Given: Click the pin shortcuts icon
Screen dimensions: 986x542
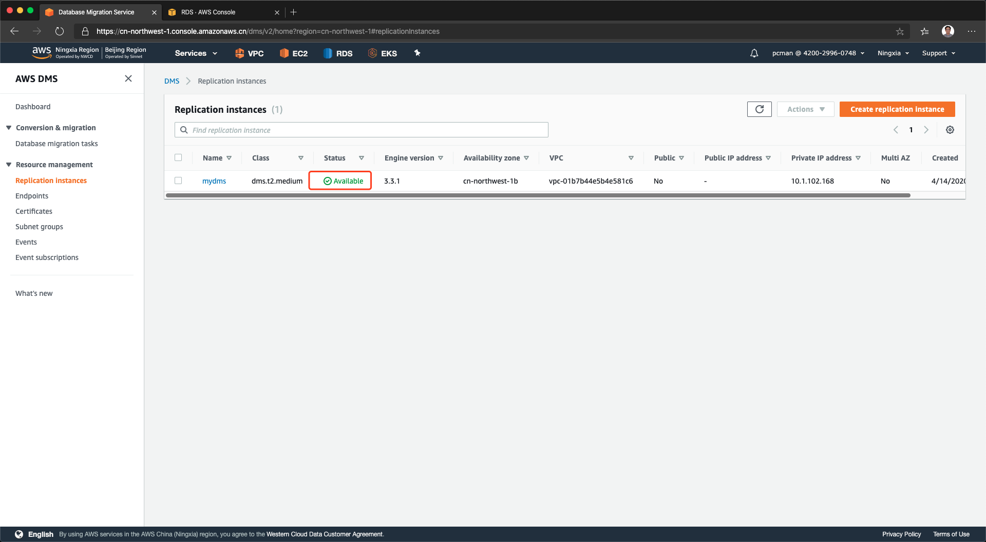Looking at the screenshot, I should point(417,53).
